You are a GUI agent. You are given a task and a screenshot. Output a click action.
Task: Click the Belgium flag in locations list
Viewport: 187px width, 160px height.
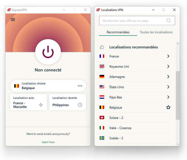point(102,107)
